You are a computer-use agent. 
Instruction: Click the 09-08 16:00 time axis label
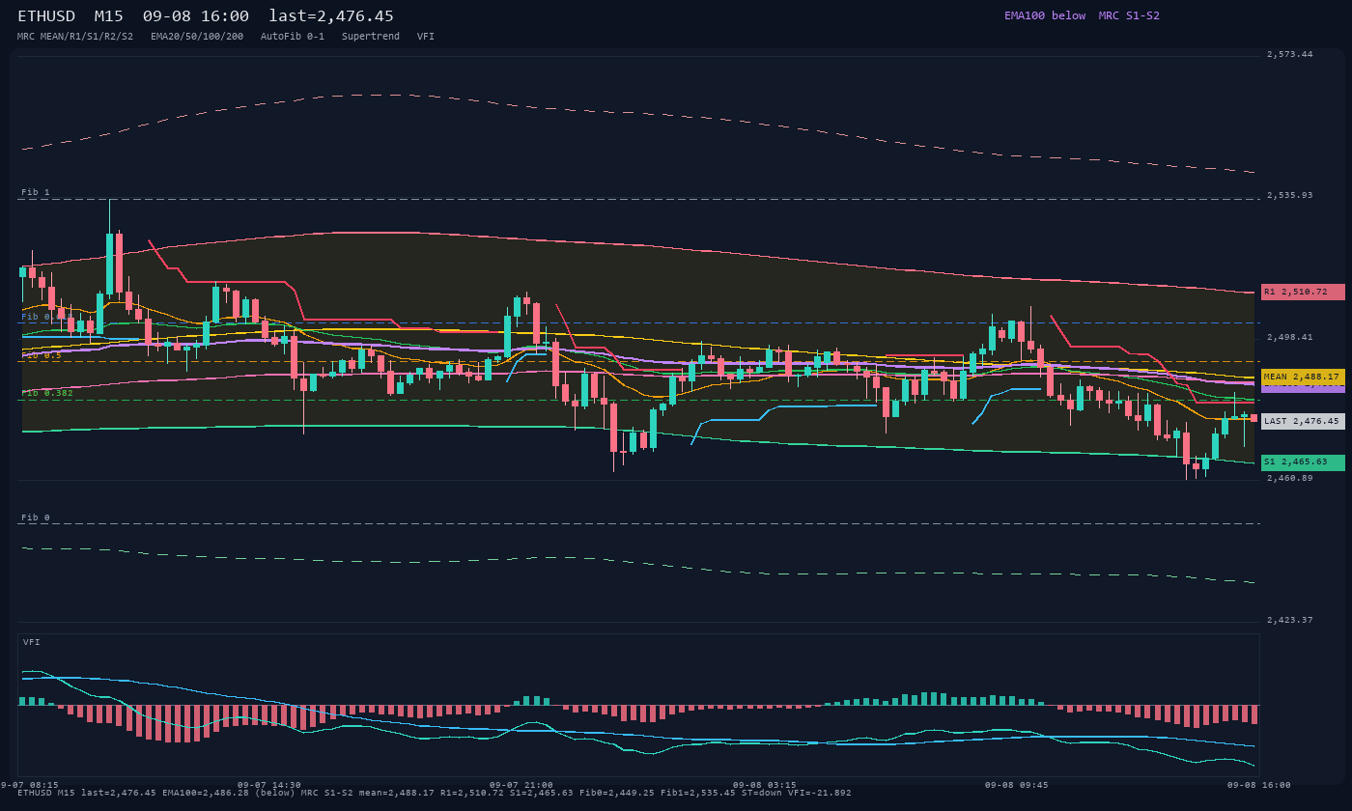pos(1259,785)
